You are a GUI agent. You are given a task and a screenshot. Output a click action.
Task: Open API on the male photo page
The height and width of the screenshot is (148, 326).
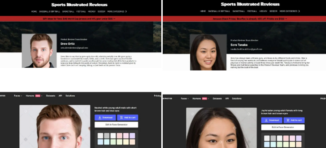[60, 96]
